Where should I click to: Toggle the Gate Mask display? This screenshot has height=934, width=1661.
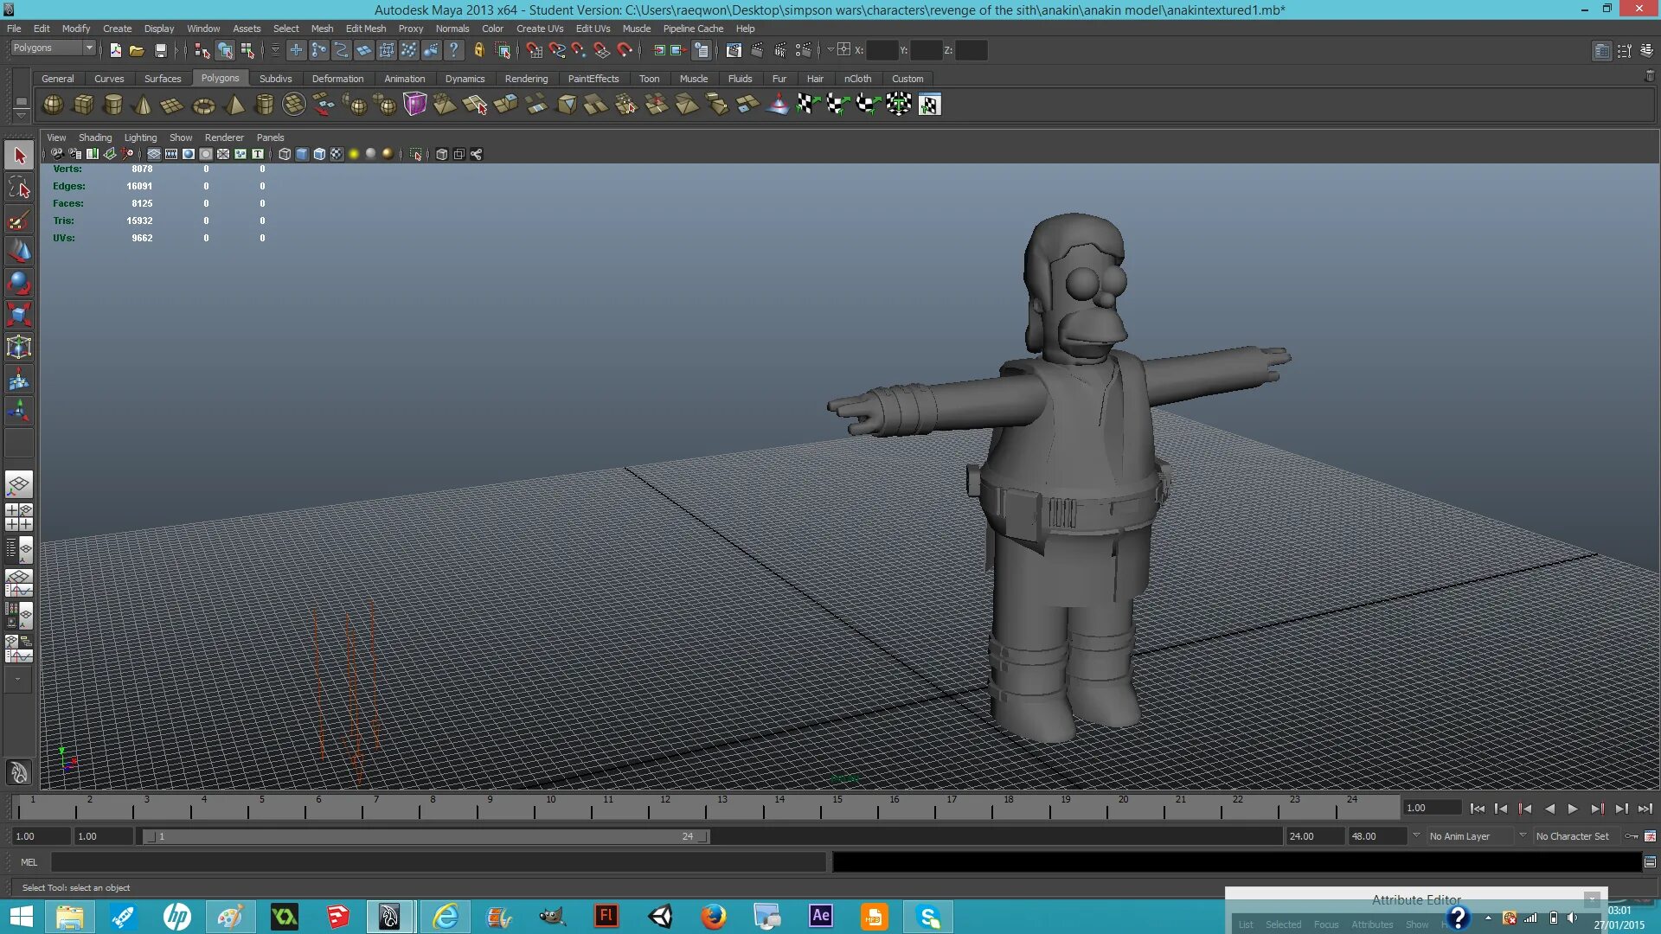pyautogui.click(x=206, y=154)
